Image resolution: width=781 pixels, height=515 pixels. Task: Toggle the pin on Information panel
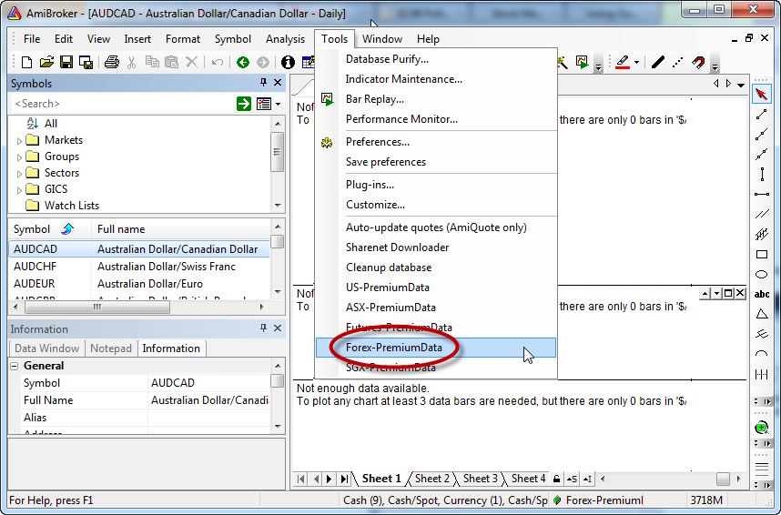pyautogui.click(x=263, y=328)
